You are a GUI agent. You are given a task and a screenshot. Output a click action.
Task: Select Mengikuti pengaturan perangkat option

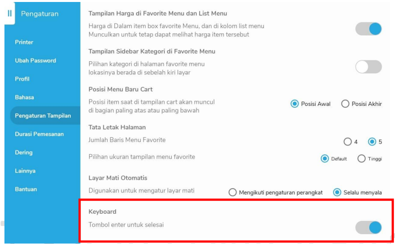coord(233,193)
